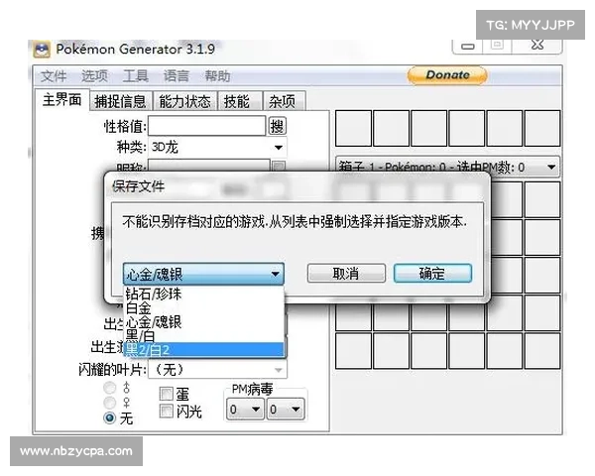This screenshot has height=476, width=595.
Task: Open the 工具 menu
Action: 136,76
